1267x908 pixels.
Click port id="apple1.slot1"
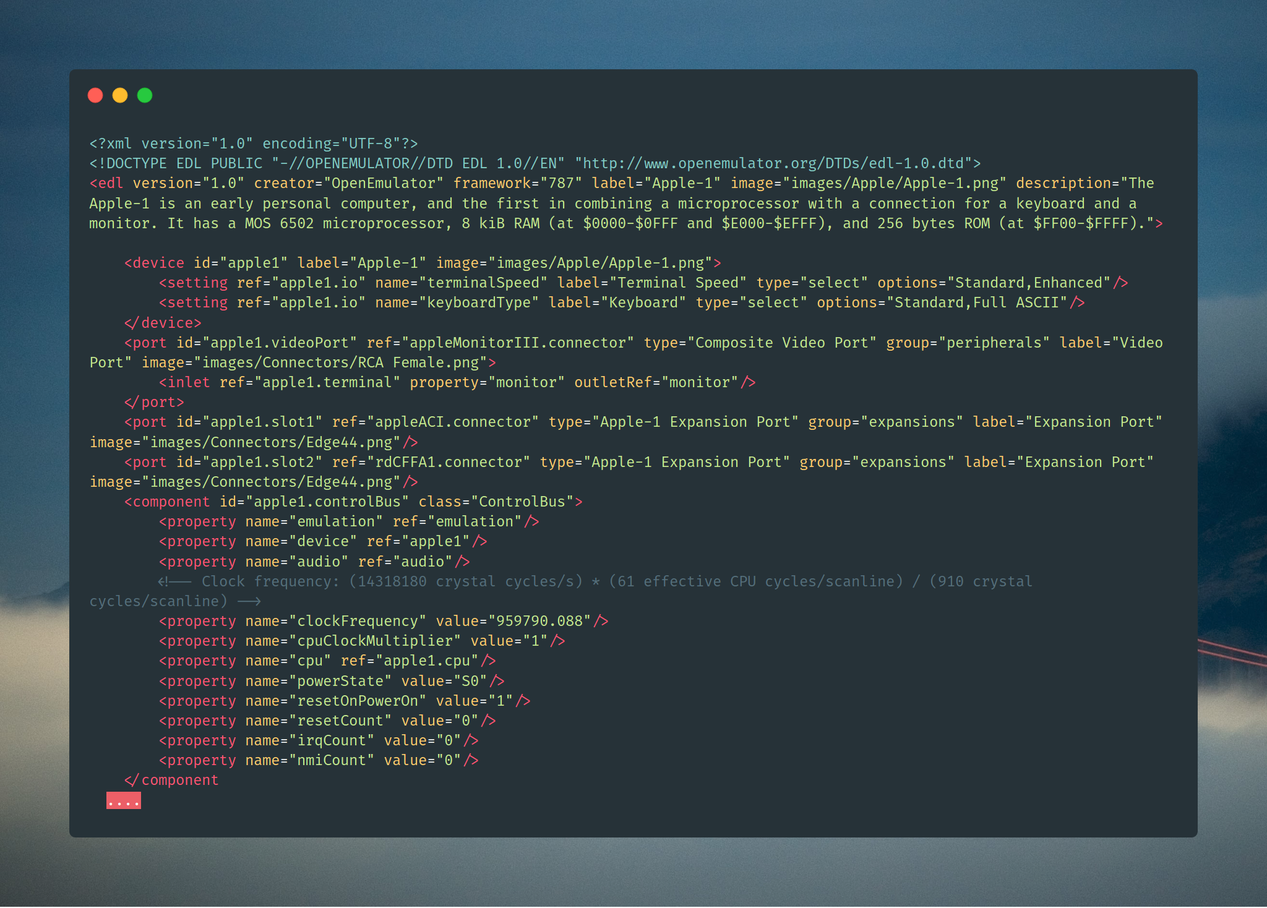223,422
